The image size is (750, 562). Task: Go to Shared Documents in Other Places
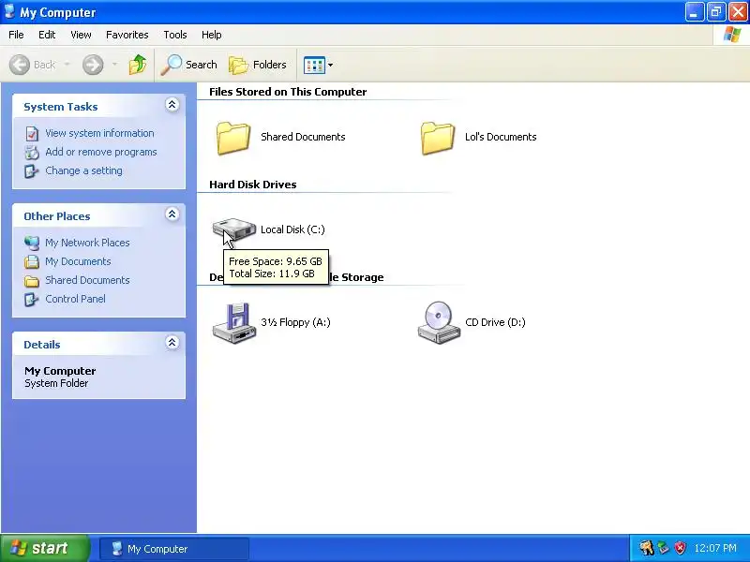click(x=87, y=280)
